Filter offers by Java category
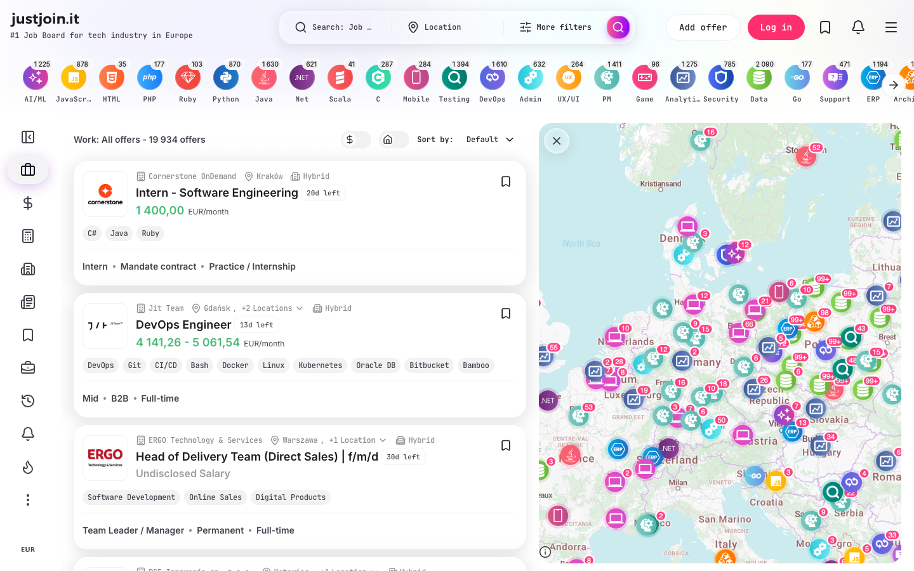Image resolution: width=914 pixels, height=571 pixels. [x=264, y=78]
